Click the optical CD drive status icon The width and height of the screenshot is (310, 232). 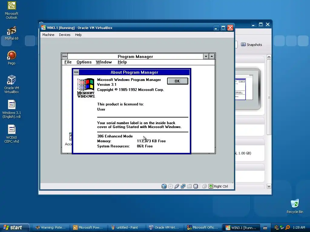[170, 186]
